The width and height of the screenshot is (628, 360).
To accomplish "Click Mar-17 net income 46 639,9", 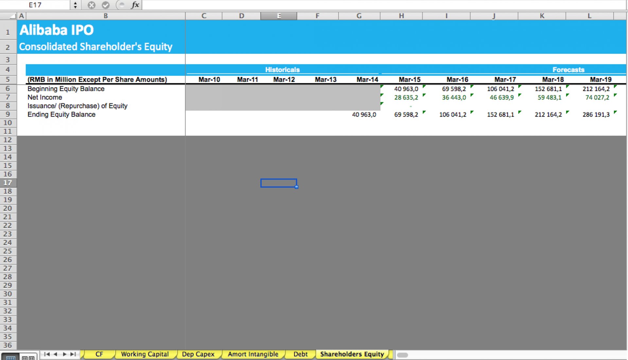I will coord(502,97).
